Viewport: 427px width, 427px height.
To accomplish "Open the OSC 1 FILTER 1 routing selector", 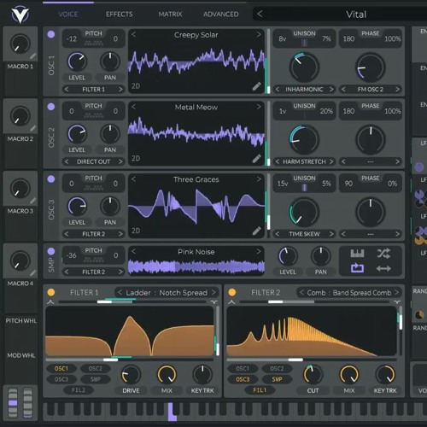I will click(x=93, y=90).
